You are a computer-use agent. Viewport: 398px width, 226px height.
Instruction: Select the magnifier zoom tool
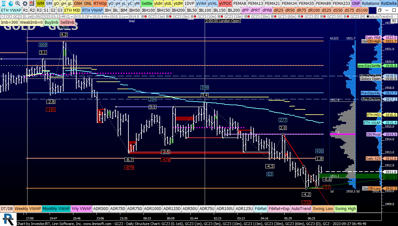pyautogui.click(x=18, y=3)
